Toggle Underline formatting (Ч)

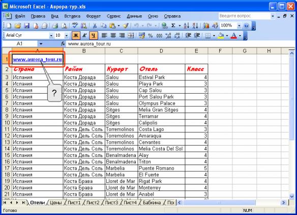pos(93,36)
